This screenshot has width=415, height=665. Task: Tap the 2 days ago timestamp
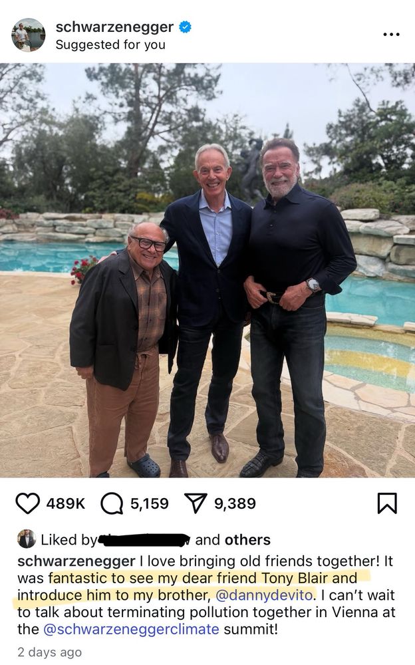50,652
